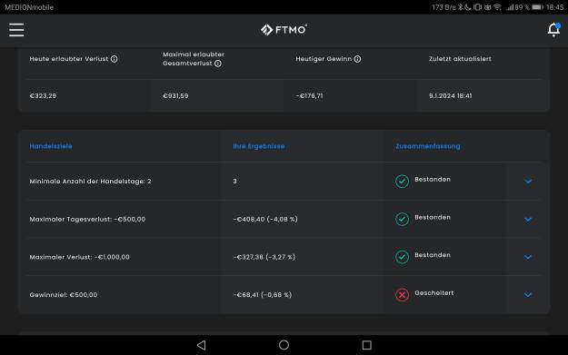Tap the 18:45 clock in status bar
Image resolution: width=568 pixels, height=355 pixels.
[x=554, y=7]
